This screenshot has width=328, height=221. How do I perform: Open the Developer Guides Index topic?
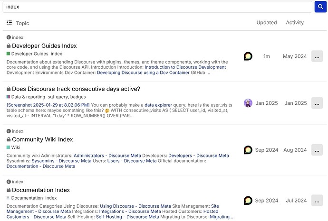pyautogui.click(x=44, y=46)
